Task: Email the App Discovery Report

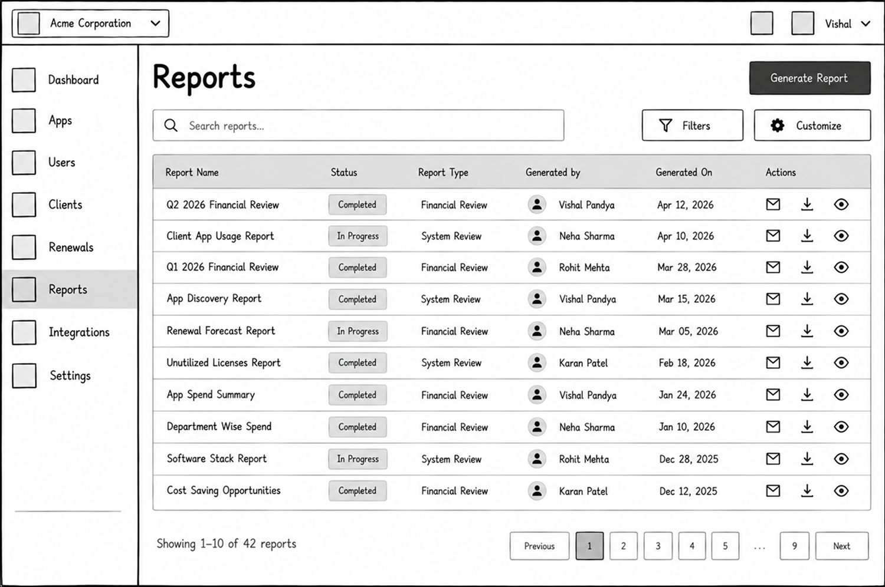Action: click(773, 299)
